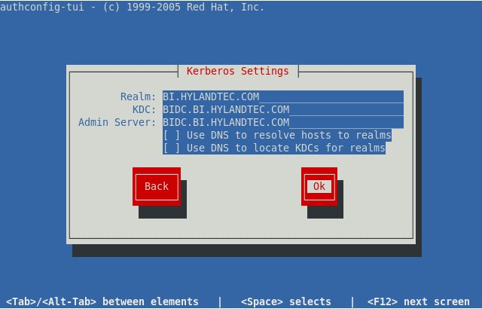Screen dimensions: 482x309
Task: Click the Tab/Alt-Tab between elements hint
Action: point(102,301)
